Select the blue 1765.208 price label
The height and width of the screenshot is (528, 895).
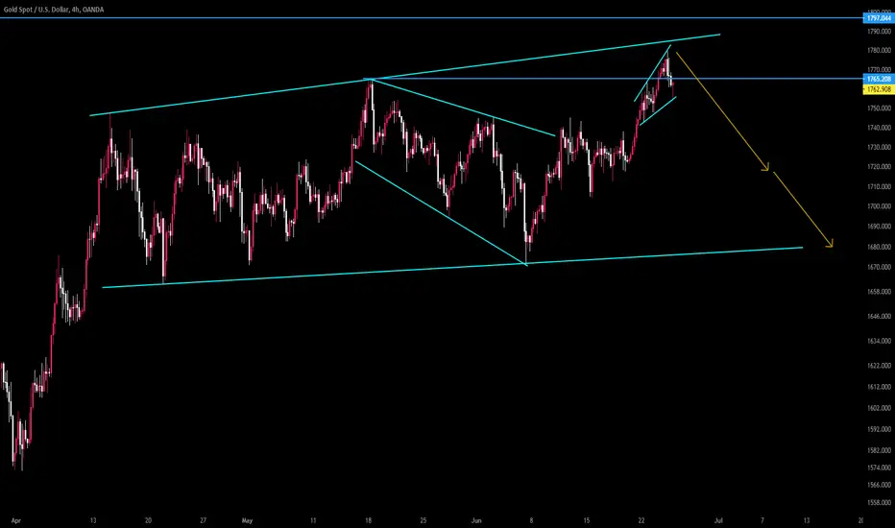pyautogui.click(x=879, y=79)
